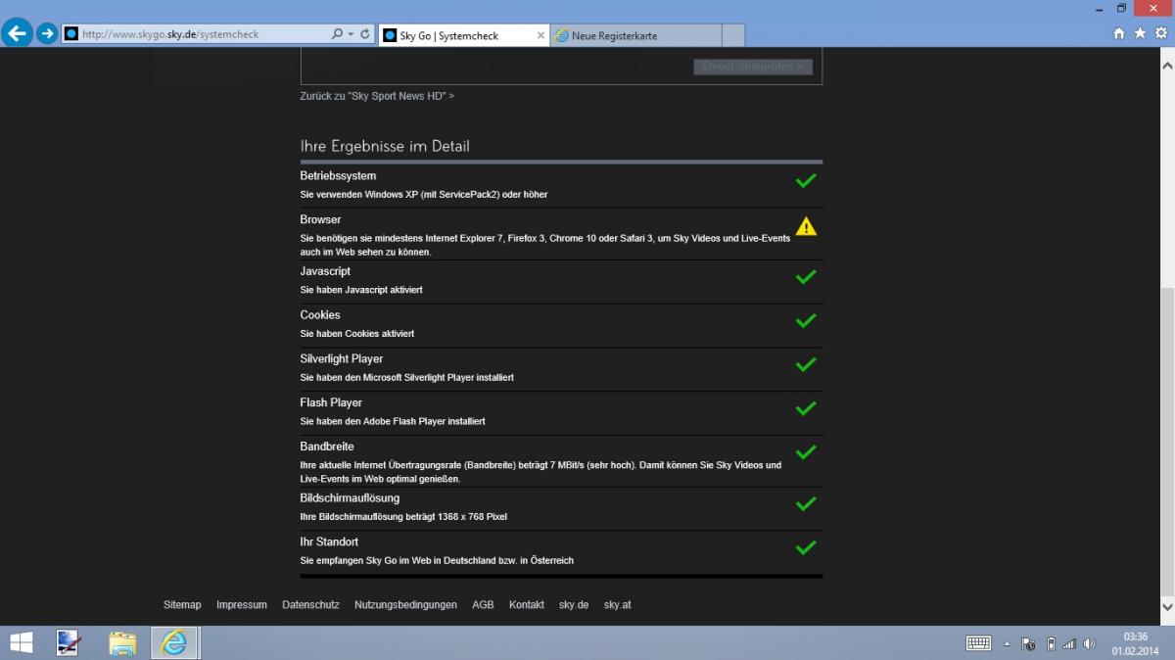Follow the Zurück zu "Sky Sport News HD" link

[x=377, y=96]
